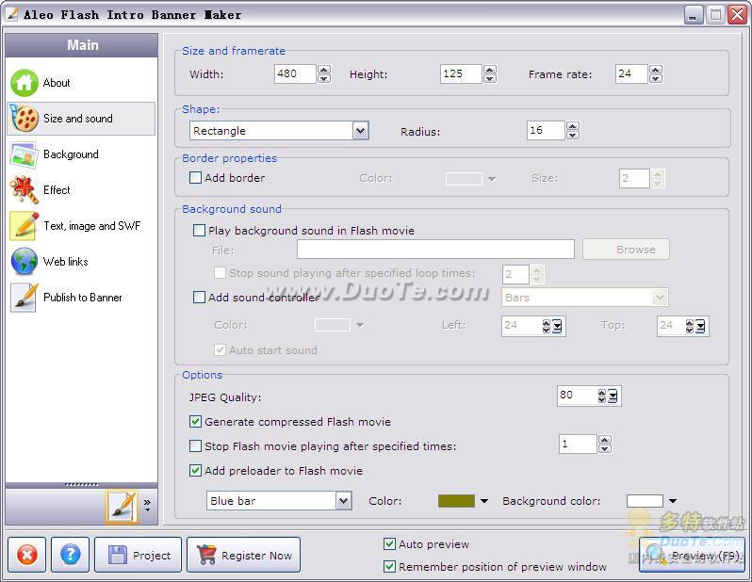
Task: Click the red X exit button
Action: 26,555
